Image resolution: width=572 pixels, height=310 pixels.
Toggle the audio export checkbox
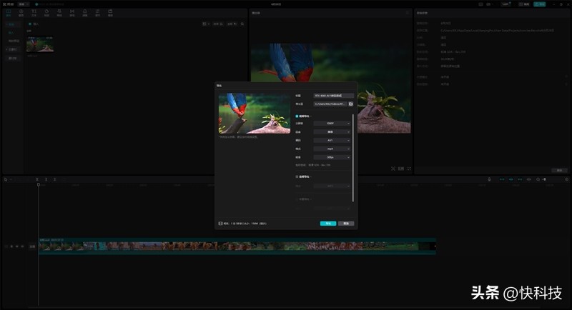click(x=297, y=176)
